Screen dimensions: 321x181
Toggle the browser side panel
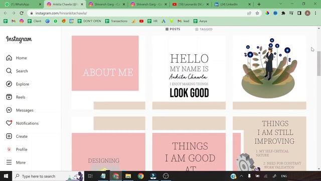299,13
